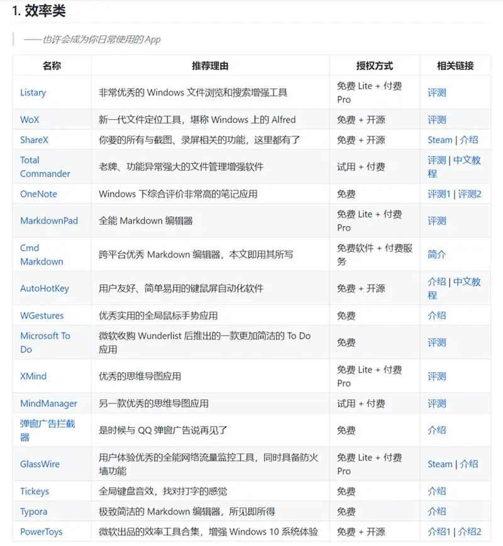The image size is (503, 546).
Task: Open the 评测2 link in OneNote row
Action: click(470, 194)
